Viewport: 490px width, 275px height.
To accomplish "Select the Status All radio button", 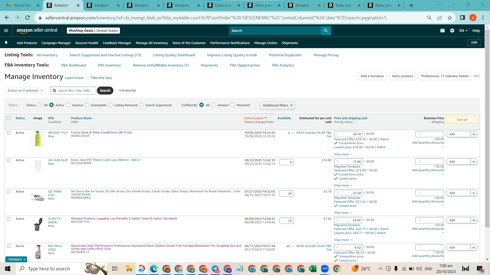I will (x=40, y=105).
